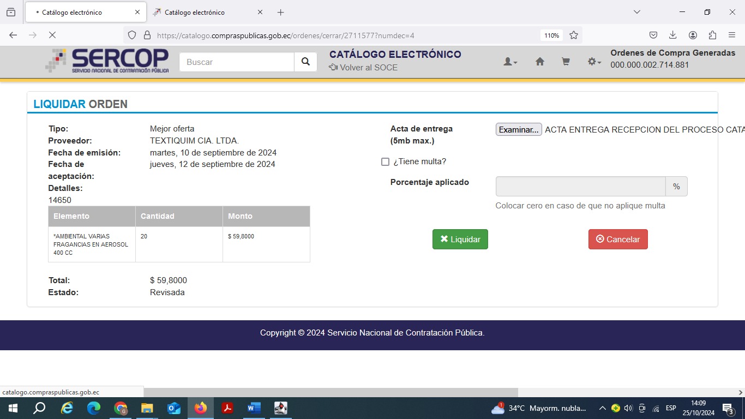Check the ¿Tiene multa? checkbox
Image resolution: width=745 pixels, height=419 pixels.
[385, 162]
